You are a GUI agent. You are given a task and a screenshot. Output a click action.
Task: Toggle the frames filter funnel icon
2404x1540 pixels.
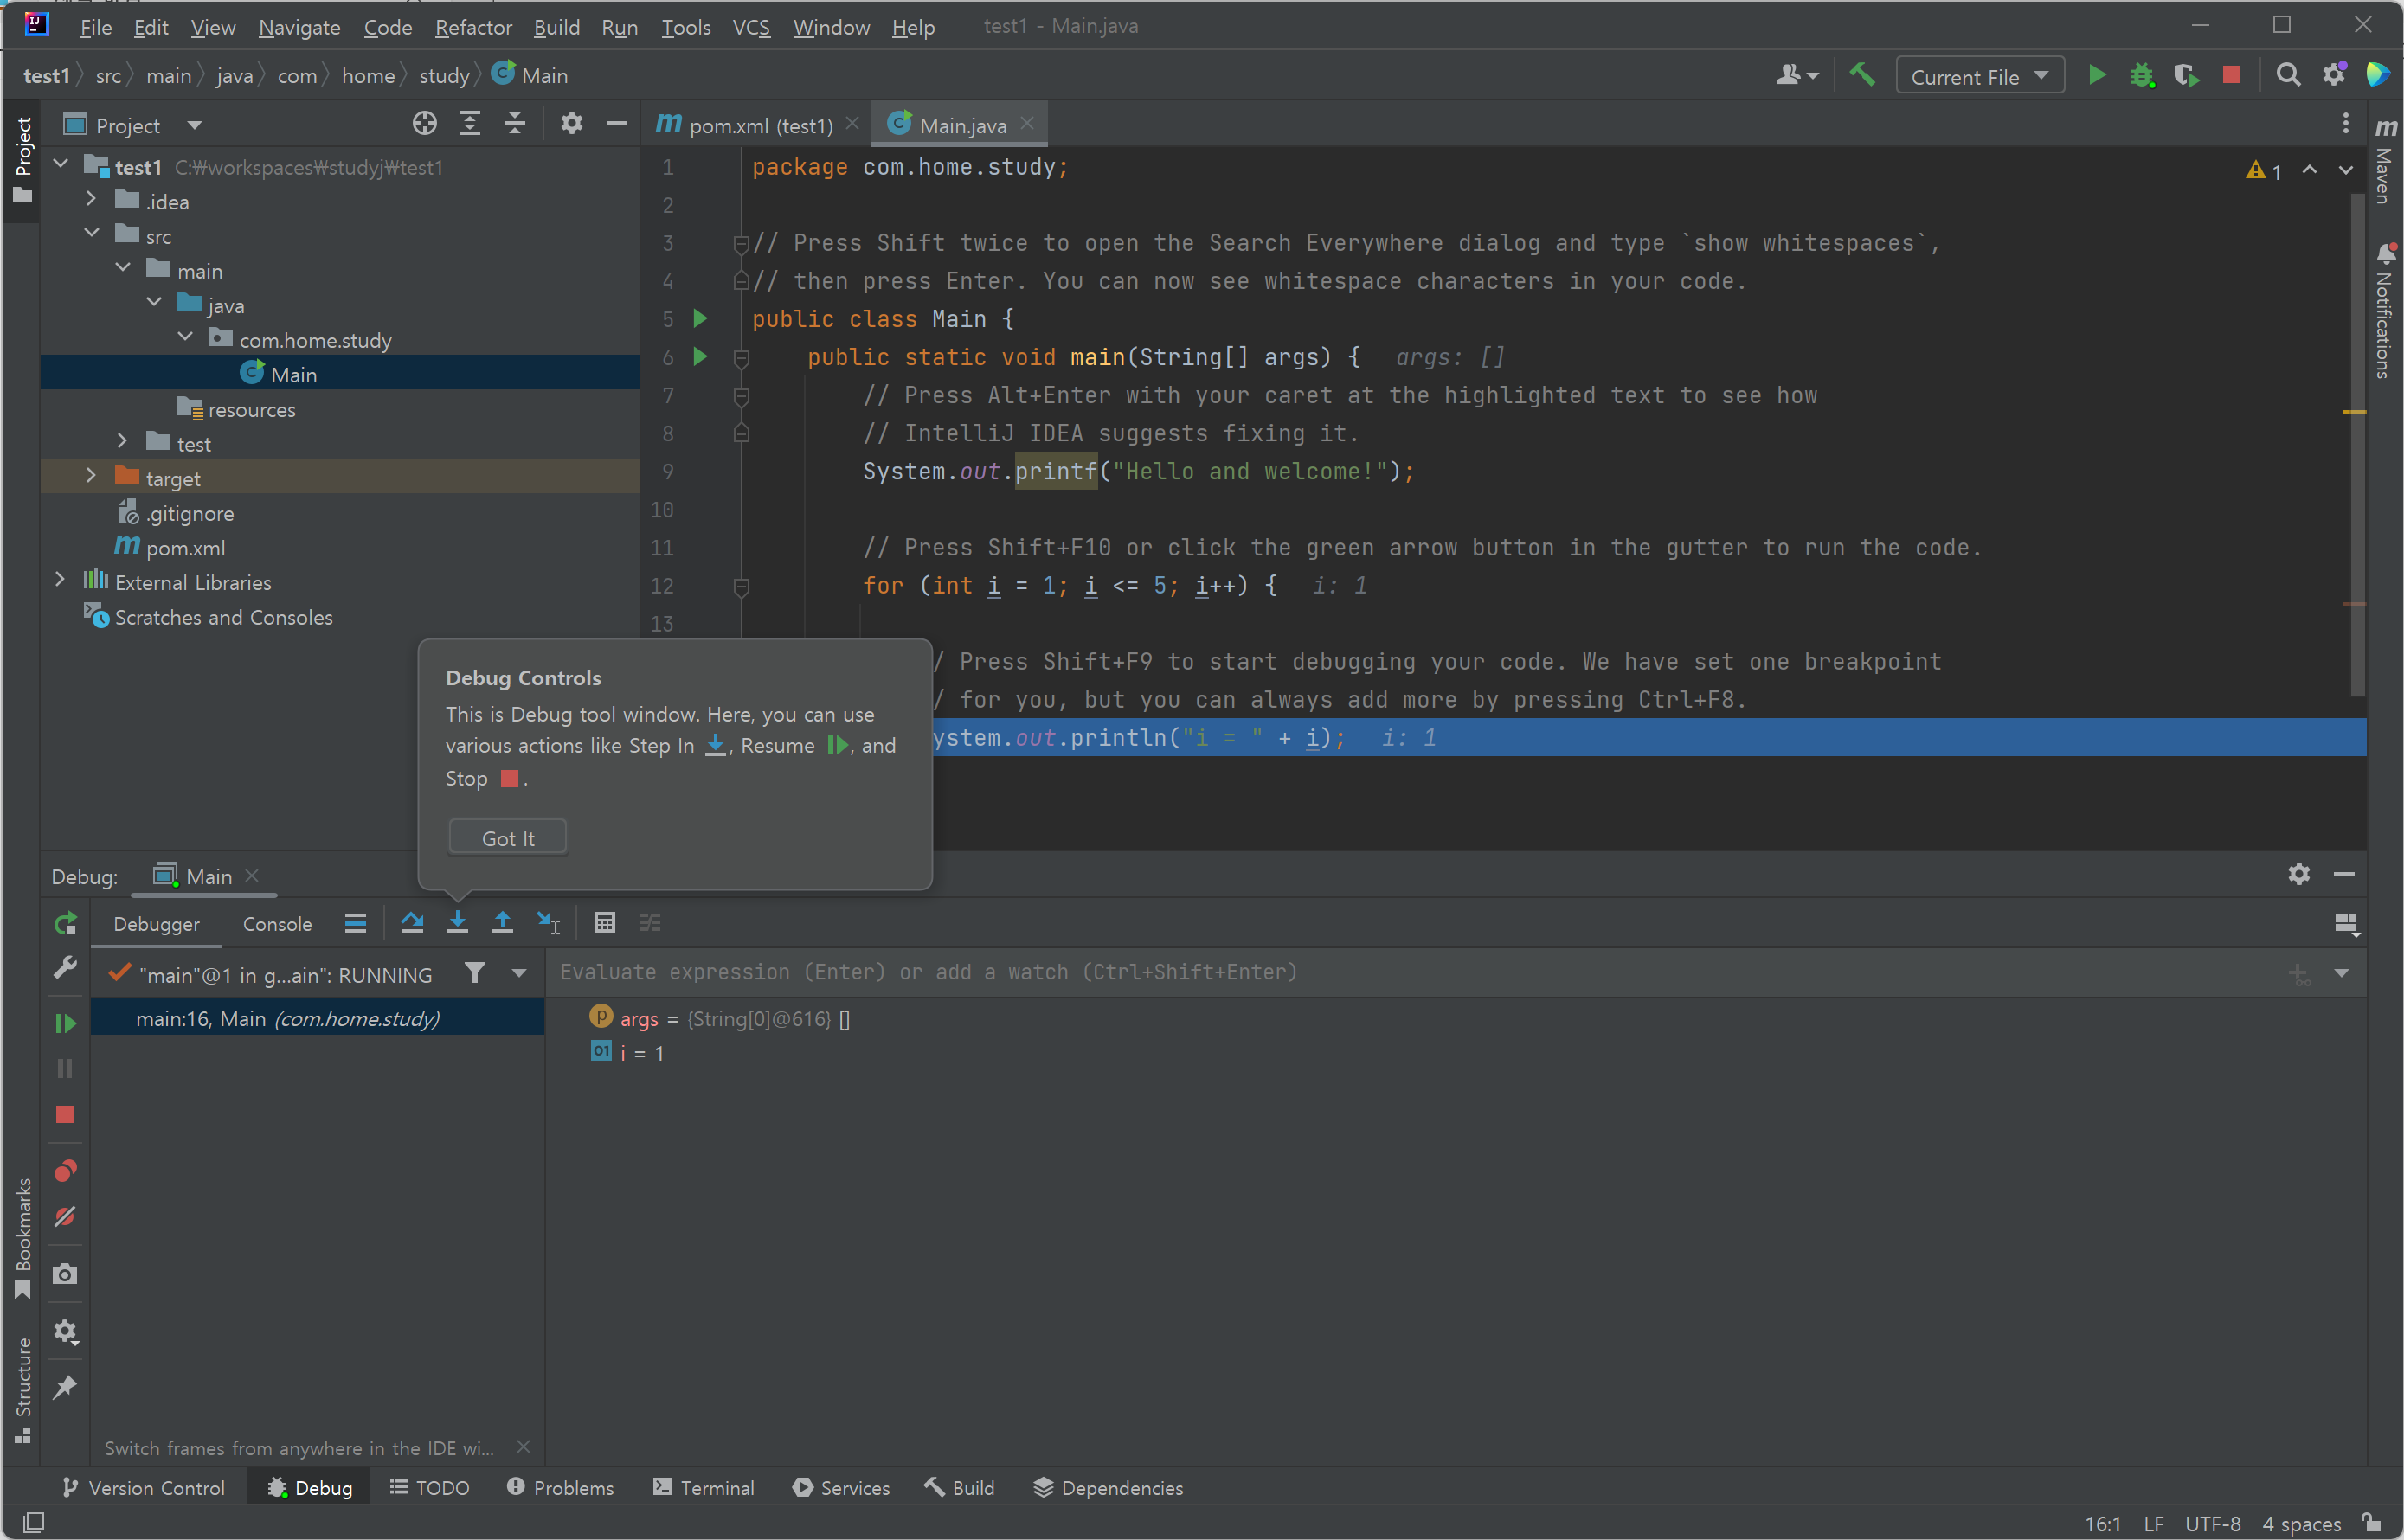click(475, 973)
